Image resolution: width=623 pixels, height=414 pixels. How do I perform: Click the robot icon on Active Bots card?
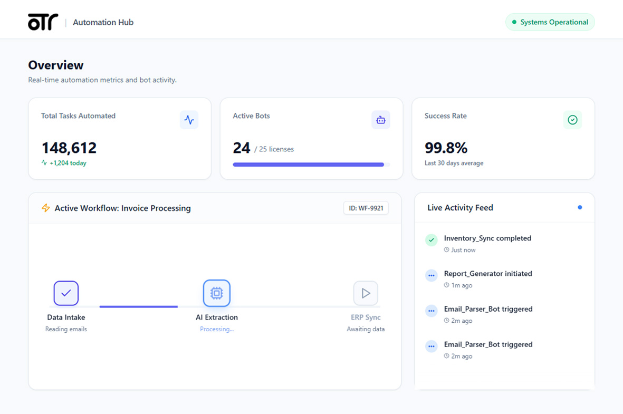[381, 120]
